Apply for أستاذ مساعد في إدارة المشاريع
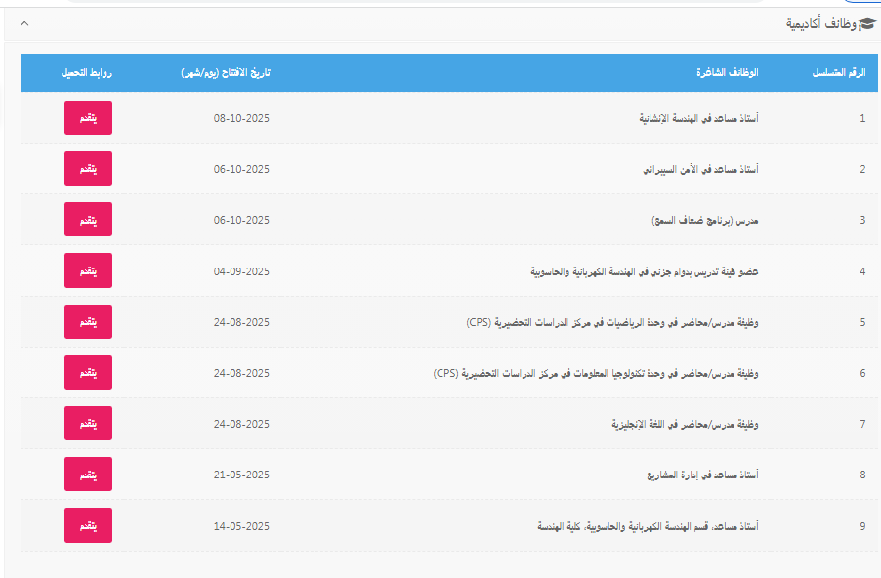The height and width of the screenshot is (578, 881). coord(88,475)
